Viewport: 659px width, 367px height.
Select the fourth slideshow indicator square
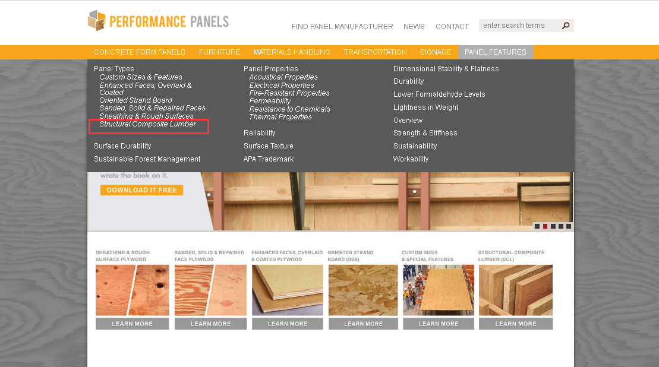click(x=560, y=226)
